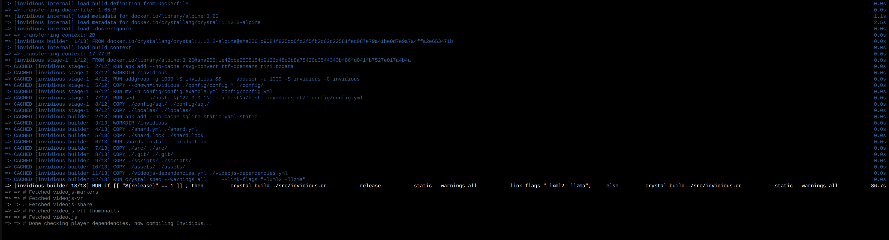Click the builder 1/13 FROM crystallang sha256 line

coord(229,42)
